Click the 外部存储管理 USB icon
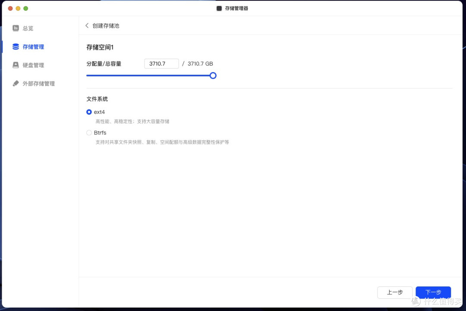 [x=16, y=84]
